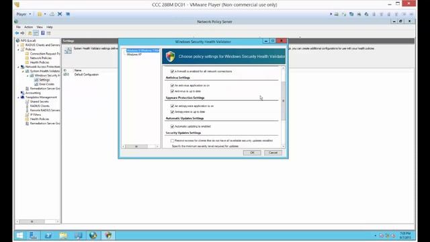Viewport: 430px width, 242px height.
Task: Uncheck An antivirus application is on
Action: tap(172, 85)
